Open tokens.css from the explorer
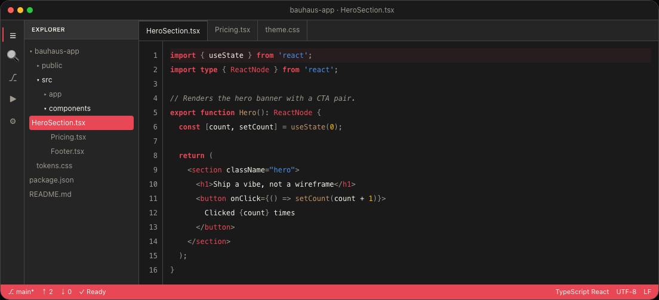This screenshot has height=300, width=659. pos(82,166)
